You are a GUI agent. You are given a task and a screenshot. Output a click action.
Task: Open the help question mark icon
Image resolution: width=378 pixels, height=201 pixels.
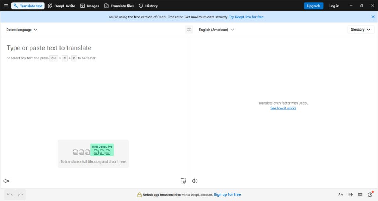(370, 195)
